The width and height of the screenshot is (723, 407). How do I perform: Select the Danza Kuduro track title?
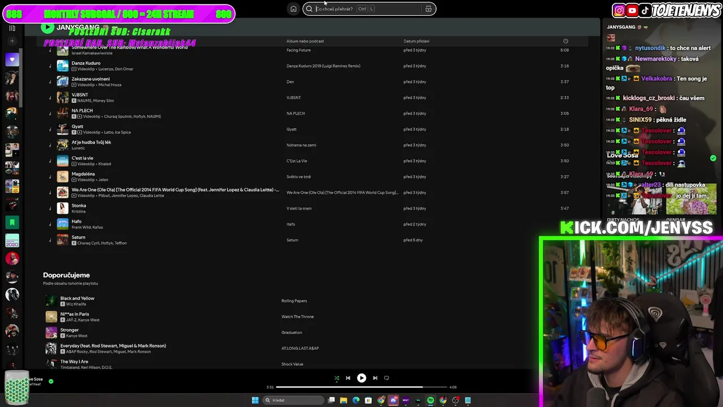[x=86, y=63]
